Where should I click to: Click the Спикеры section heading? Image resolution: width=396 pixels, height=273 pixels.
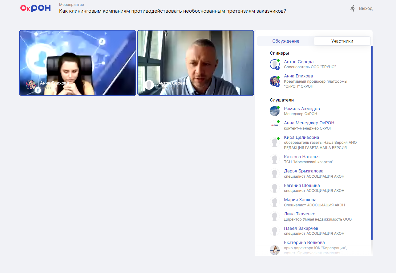click(279, 53)
